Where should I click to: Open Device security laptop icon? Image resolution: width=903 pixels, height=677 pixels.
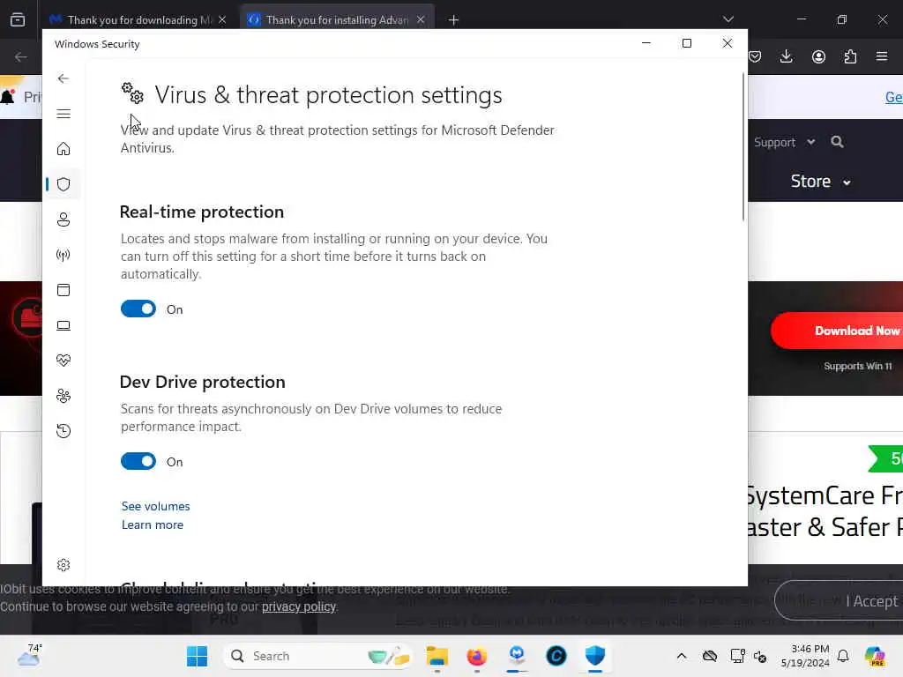point(63,325)
